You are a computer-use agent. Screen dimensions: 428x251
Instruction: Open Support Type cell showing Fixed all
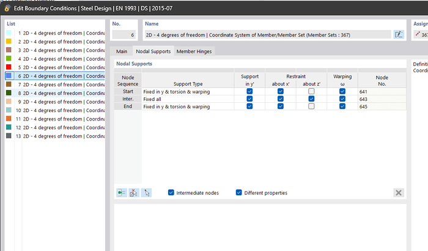click(186, 99)
